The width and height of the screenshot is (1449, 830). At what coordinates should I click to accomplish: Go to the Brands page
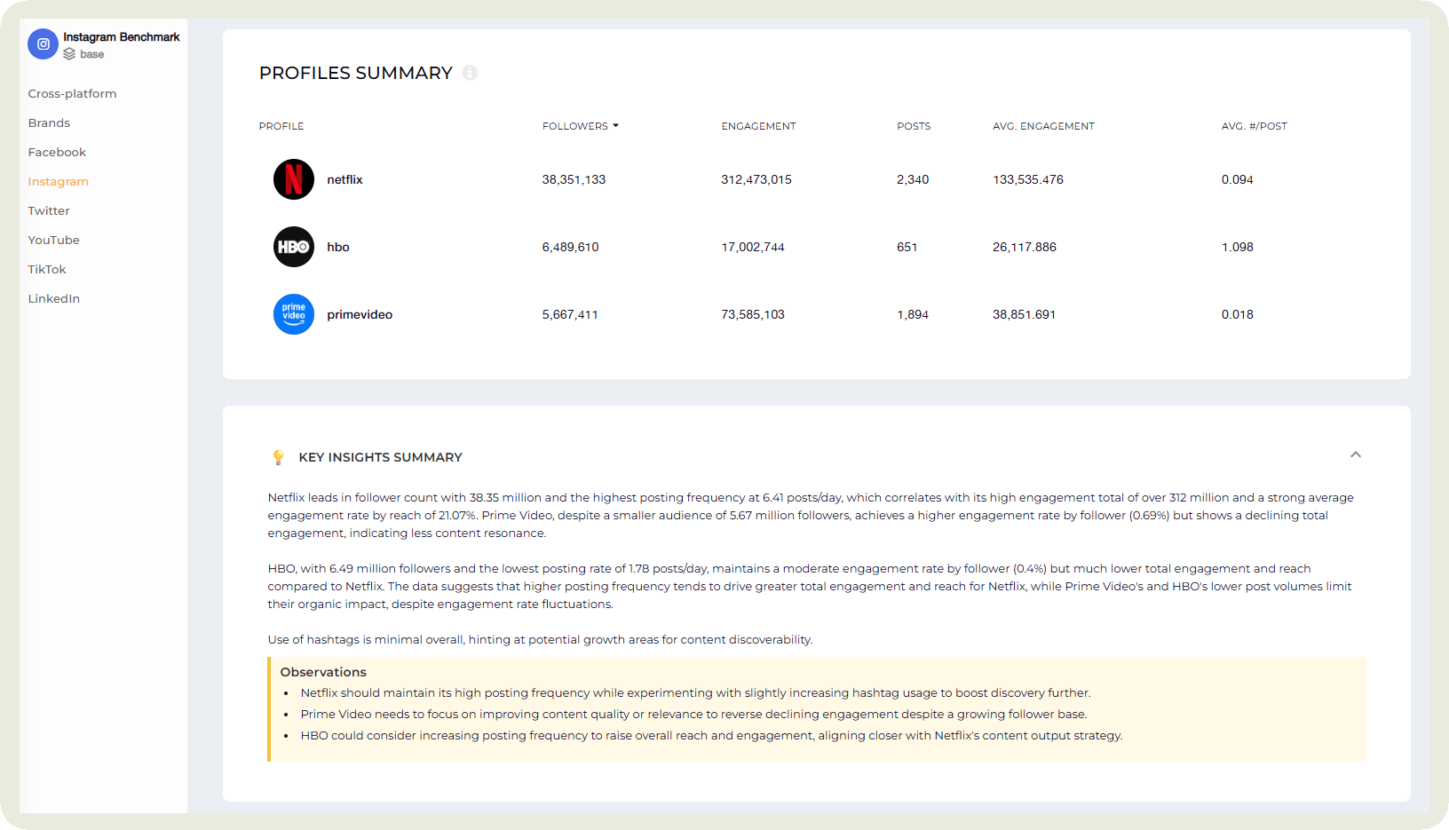[49, 123]
